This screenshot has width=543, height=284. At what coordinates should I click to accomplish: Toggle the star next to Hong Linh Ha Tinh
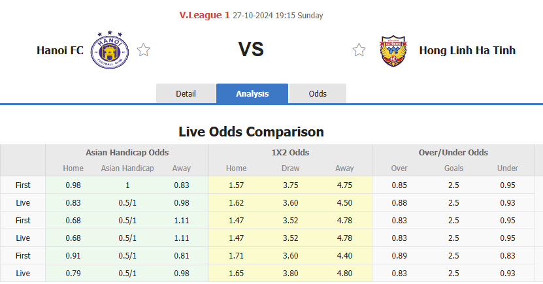pyautogui.click(x=359, y=50)
